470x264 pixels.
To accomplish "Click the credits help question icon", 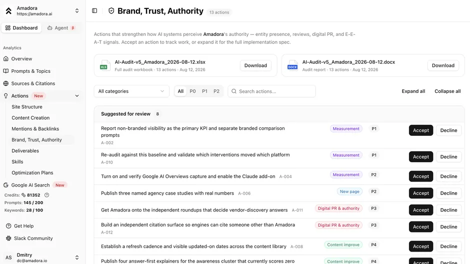I will [47, 195].
